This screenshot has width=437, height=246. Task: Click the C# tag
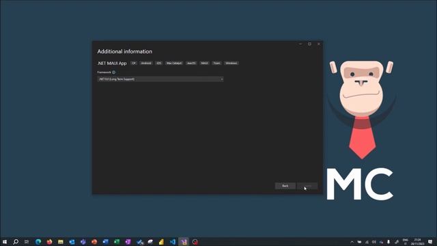click(x=134, y=64)
